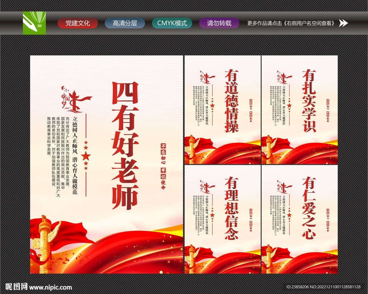Open the 有理想信念 poster thumbnail
Image resolution: width=368 pixels, height=294 pixels.
pyautogui.click(x=222, y=219)
